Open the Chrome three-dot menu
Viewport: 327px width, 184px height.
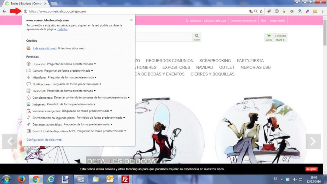[323, 11]
